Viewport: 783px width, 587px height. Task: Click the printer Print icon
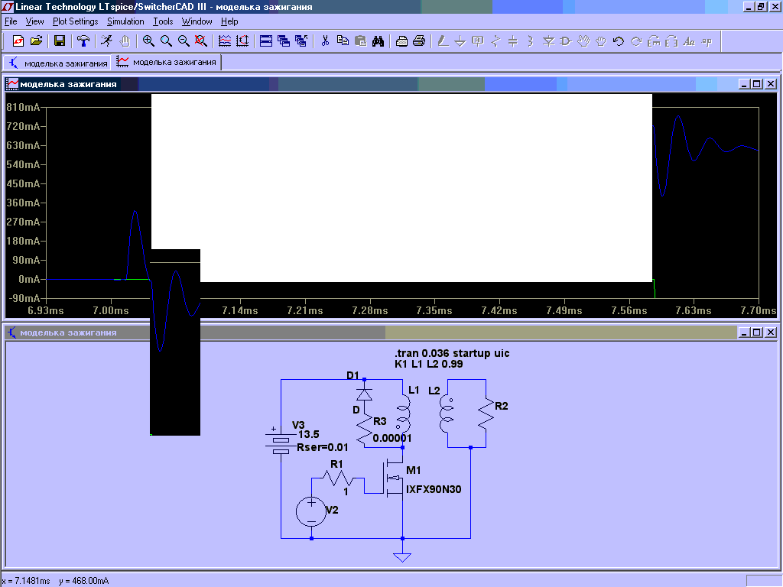(419, 41)
